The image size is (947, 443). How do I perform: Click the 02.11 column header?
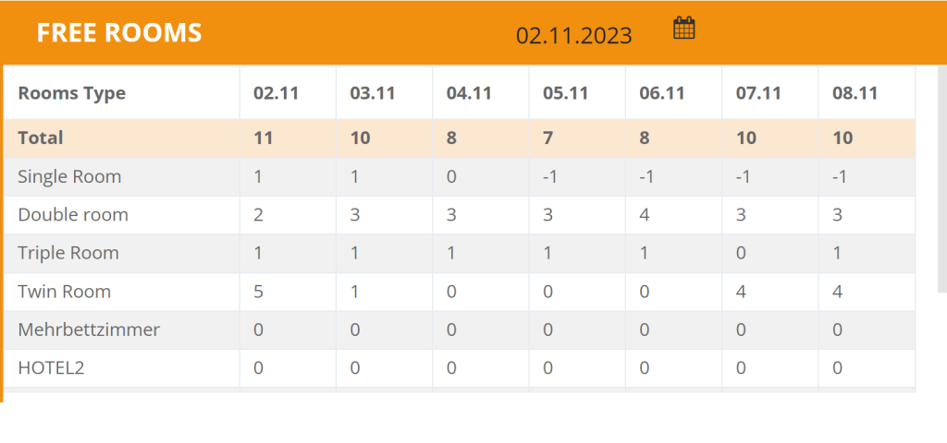(276, 93)
